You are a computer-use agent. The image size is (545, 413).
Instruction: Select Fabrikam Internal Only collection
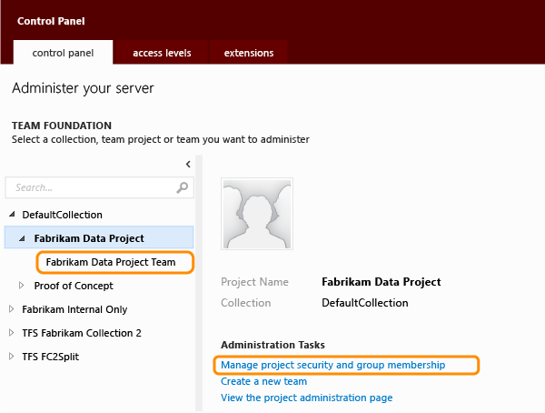pyautogui.click(x=74, y=309)
